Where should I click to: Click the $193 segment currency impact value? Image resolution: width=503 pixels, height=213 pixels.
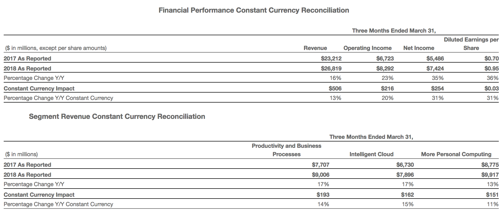pyautogui.click(x=323, y=195)
